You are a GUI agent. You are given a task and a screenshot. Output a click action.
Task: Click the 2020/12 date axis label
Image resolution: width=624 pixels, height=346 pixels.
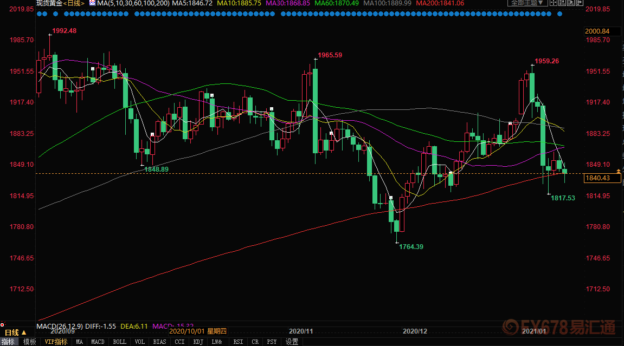[415, 331]
